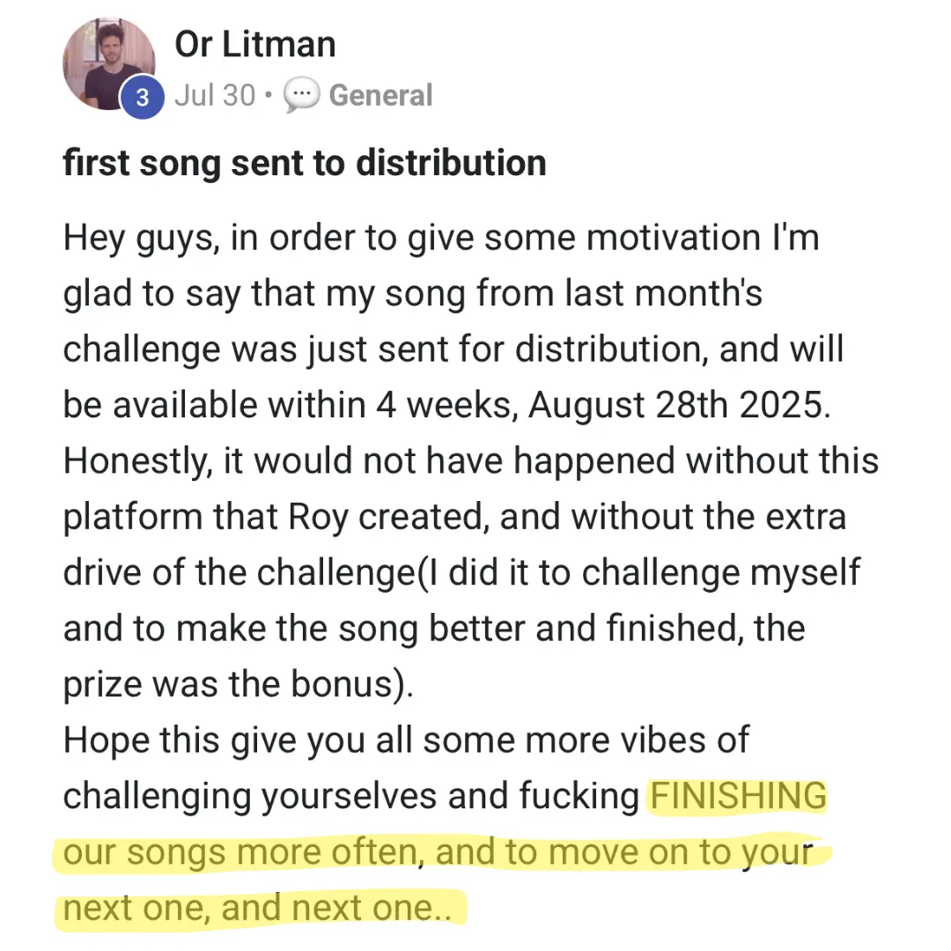Click the word 'motivation' in first line
This screenshot has height=951, width=951.
[677, 238]
